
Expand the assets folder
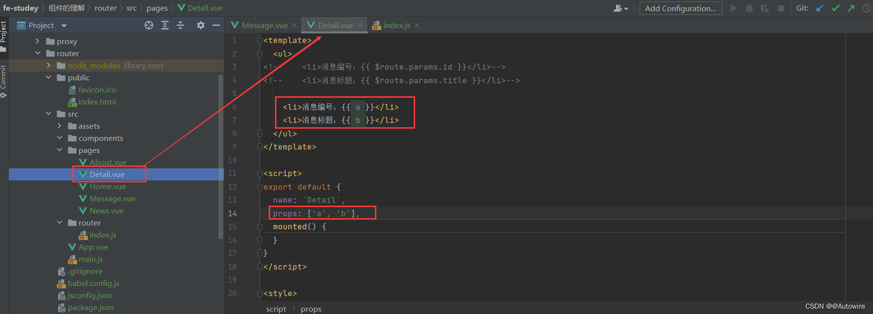pyautogui.click(x=60, y=126)
